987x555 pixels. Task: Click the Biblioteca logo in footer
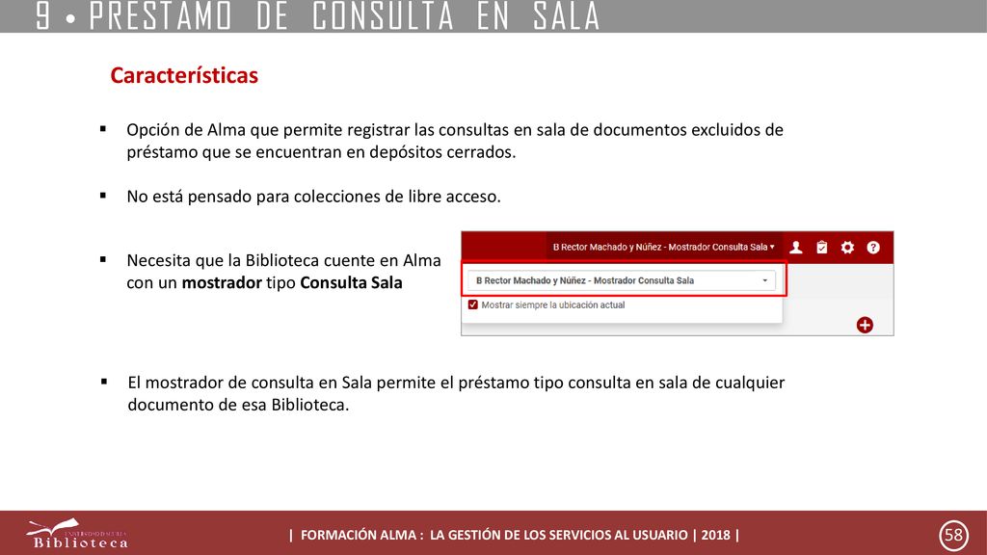pos(77,534)
